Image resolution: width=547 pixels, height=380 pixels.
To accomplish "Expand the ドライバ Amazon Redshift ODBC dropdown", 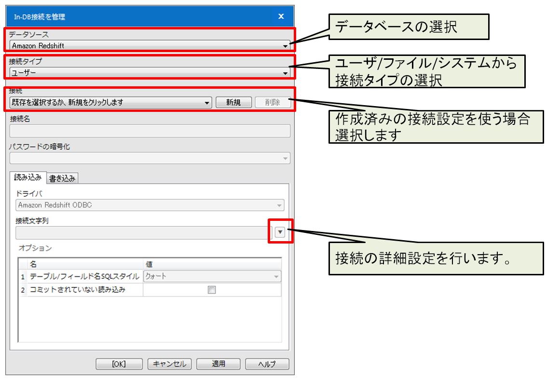I will pos(150,205).
